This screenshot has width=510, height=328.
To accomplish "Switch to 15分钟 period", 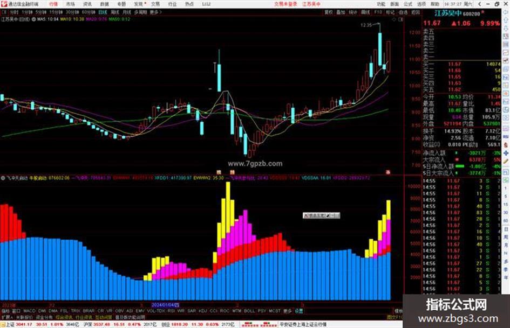I will pos(56,12).
